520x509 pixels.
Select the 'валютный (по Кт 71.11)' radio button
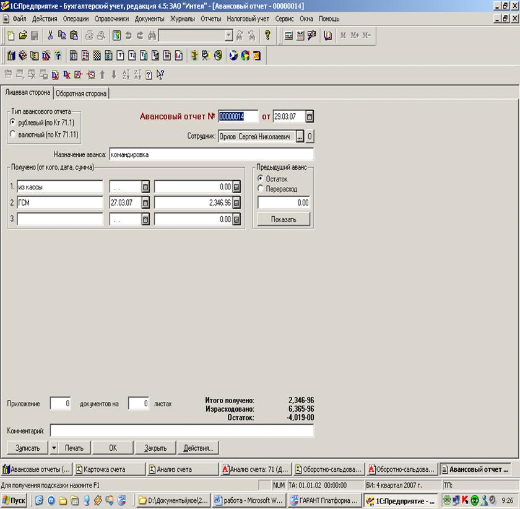[x=13, y=133]
